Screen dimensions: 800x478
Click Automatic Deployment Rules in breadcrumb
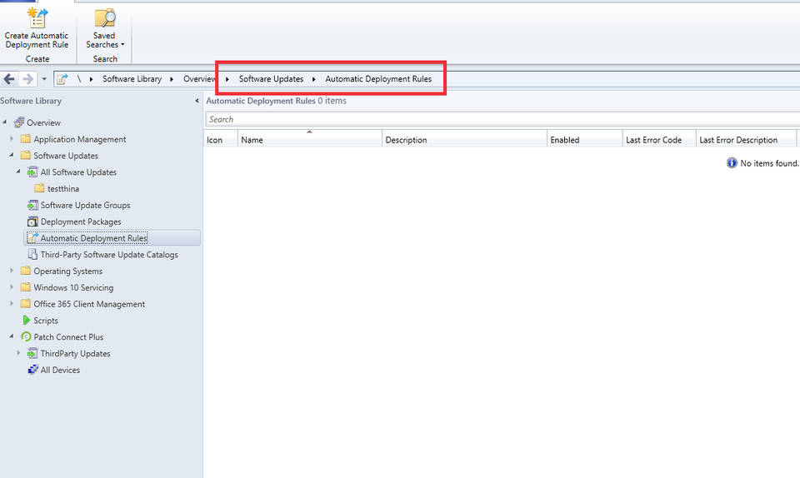[378, 79]
